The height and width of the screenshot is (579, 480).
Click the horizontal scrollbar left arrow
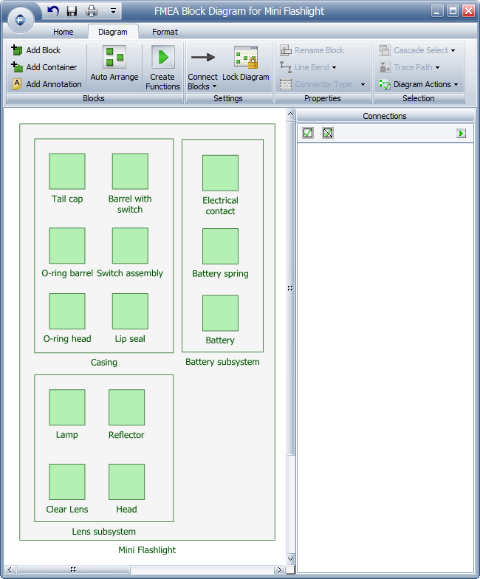[10, 570]
